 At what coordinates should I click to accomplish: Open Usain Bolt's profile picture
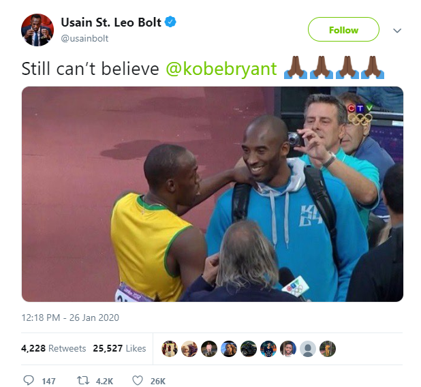[x=37, y=30]
